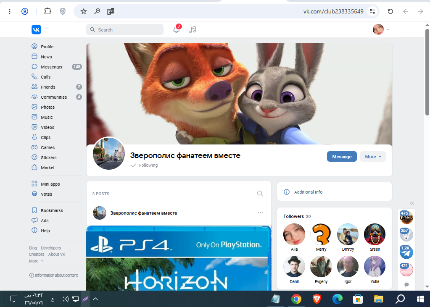This screenshot has height=307, width=430.
Task: Click the Stickers smiley icon
Action: tap(34, 157)
